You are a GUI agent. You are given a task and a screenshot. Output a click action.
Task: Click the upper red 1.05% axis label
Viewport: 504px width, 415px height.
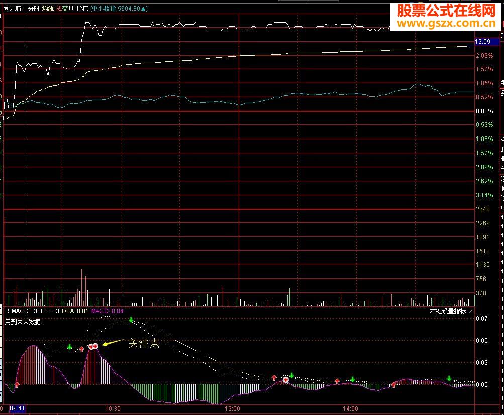484,83
